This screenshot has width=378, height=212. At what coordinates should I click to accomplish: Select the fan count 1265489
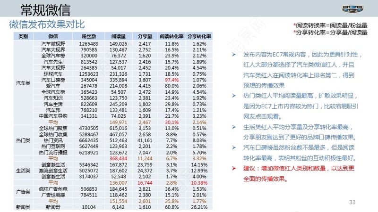(x=89, y=44)
